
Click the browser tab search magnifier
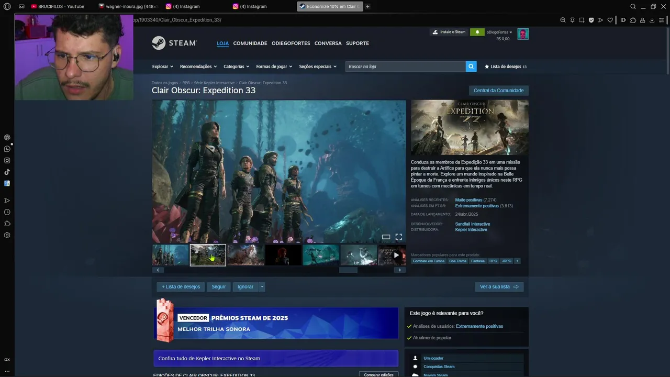coord(633,6)
